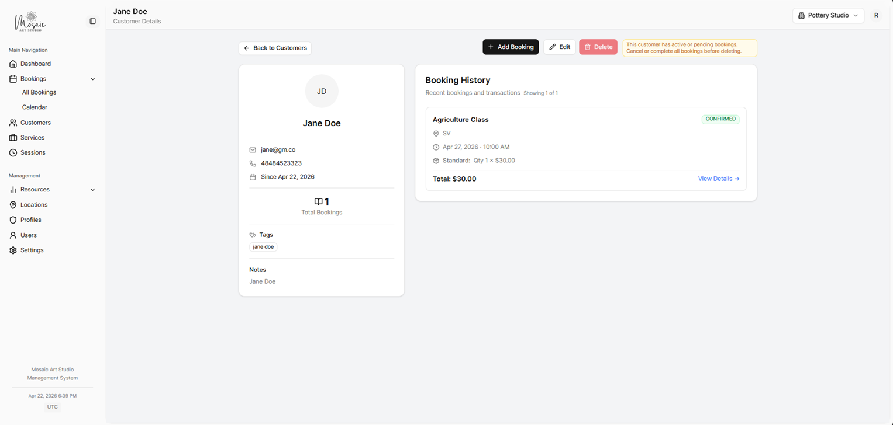The width and height of the screenshot is (893, 425).
Task: Select the Customers icon in the sidebar
Action: tap(12, 123)
